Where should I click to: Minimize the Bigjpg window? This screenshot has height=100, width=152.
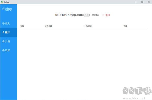[x=136, y=2]
